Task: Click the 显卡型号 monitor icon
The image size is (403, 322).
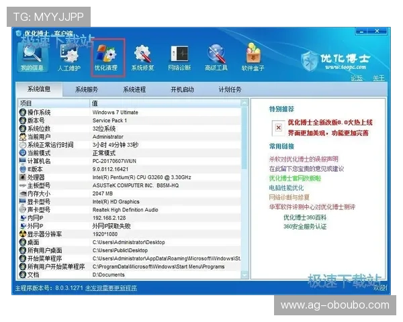Action: (x=23, y=201)
